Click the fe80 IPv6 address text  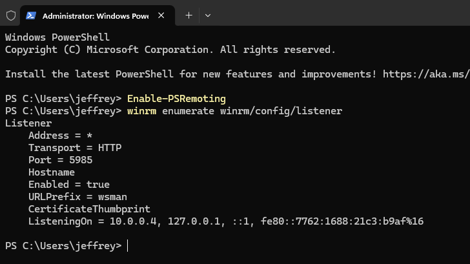click(x=342, y=221)
